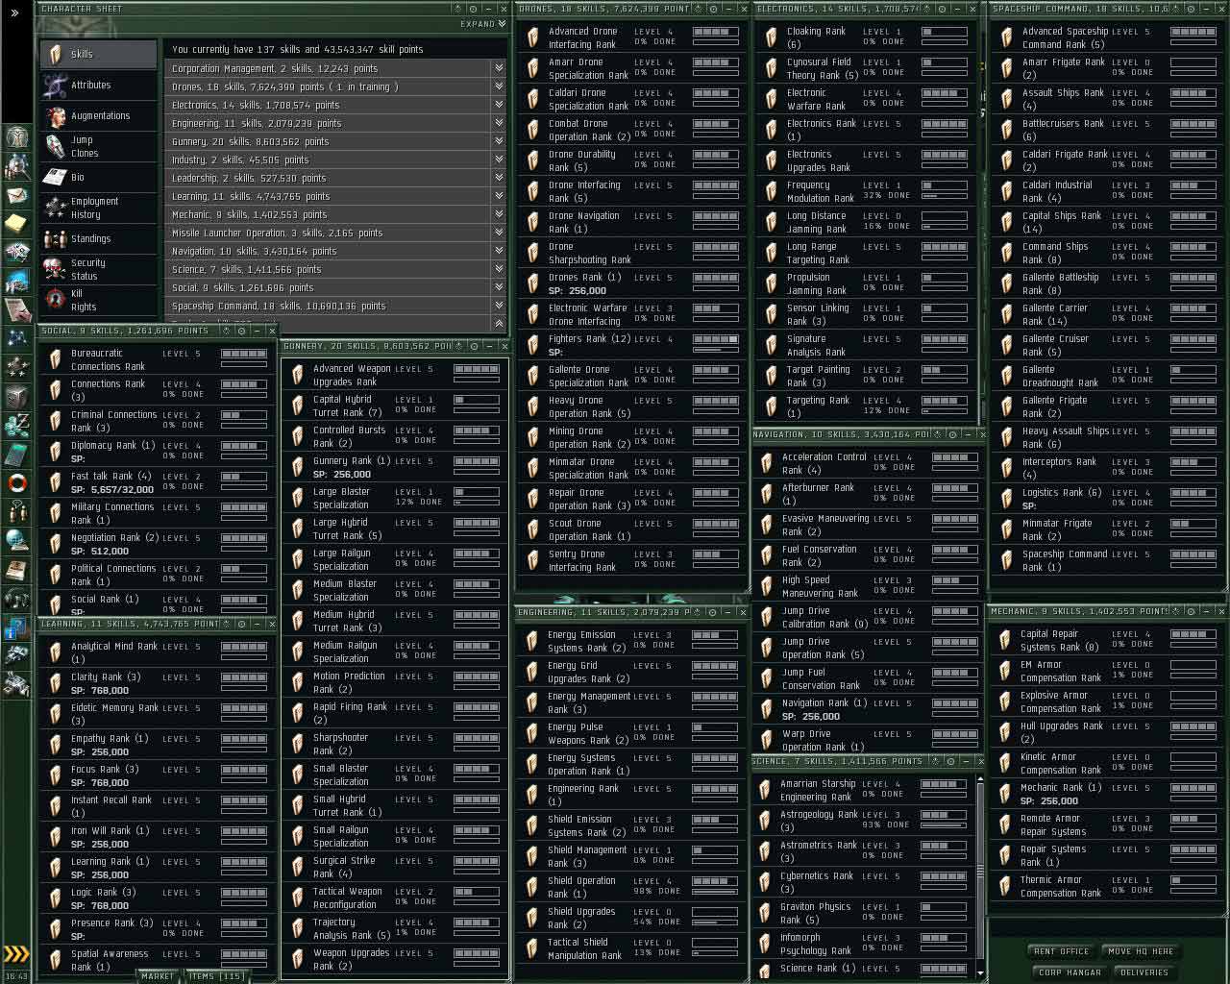Open the yellow notepad icon in the sidebar
Screen dimensions: 1230x984
(x=17, y=224)
